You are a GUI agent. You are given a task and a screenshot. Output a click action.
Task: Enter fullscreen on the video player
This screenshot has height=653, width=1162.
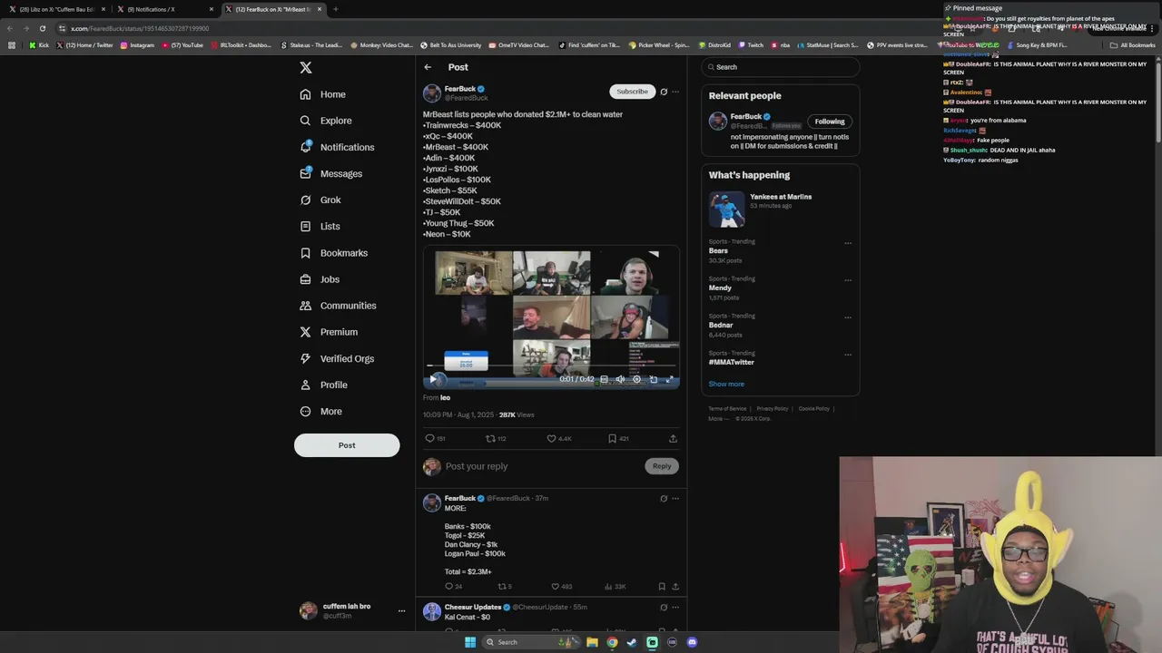click(670, 379)
